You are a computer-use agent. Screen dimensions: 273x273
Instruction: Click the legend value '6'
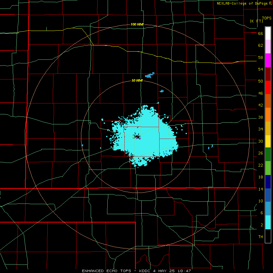262,213
